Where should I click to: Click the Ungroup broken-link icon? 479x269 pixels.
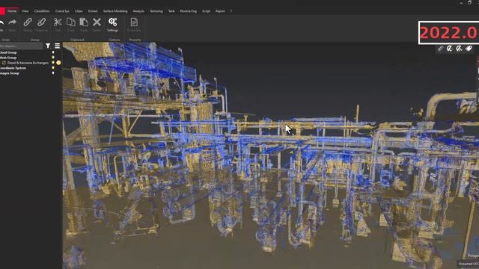(x=42, y=22)
